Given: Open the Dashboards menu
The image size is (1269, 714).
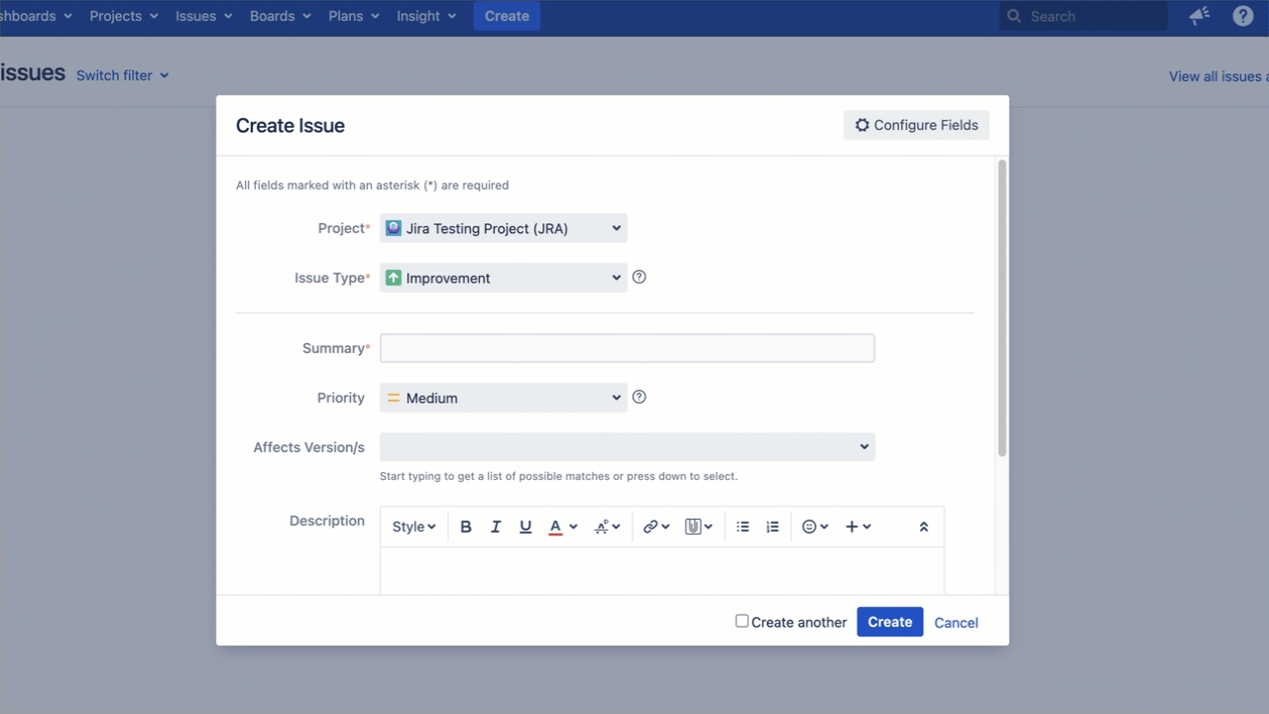Looking at the screenshot, I should tap(36, 16).
